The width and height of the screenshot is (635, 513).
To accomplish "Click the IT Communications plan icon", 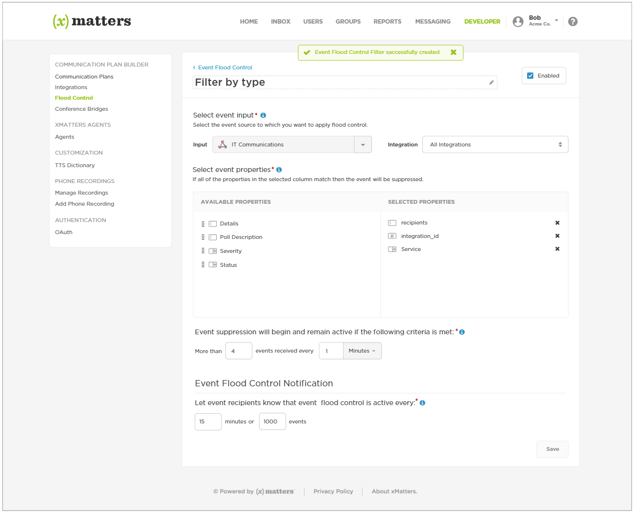I will (223, 145).
